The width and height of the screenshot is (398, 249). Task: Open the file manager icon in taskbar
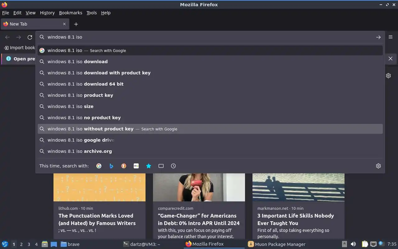pos(45,244)
